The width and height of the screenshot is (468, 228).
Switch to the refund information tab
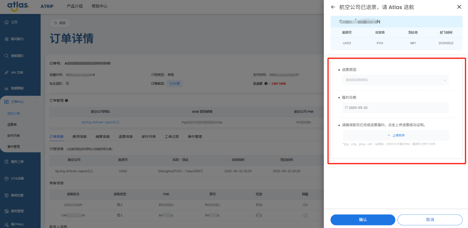click(x=125, y=137)
